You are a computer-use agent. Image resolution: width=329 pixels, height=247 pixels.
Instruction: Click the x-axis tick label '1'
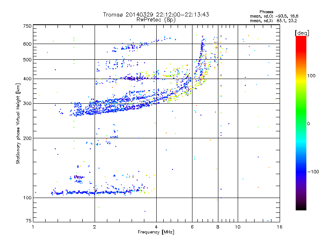pyautogui.click(x=33, y=227)
